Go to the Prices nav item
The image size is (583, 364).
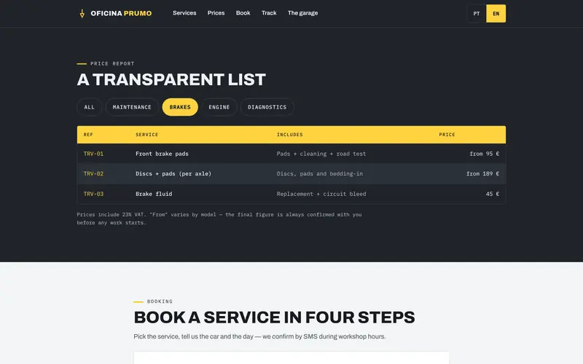(216, 13)
